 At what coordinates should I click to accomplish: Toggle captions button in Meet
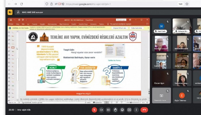(x=108, y=110)
